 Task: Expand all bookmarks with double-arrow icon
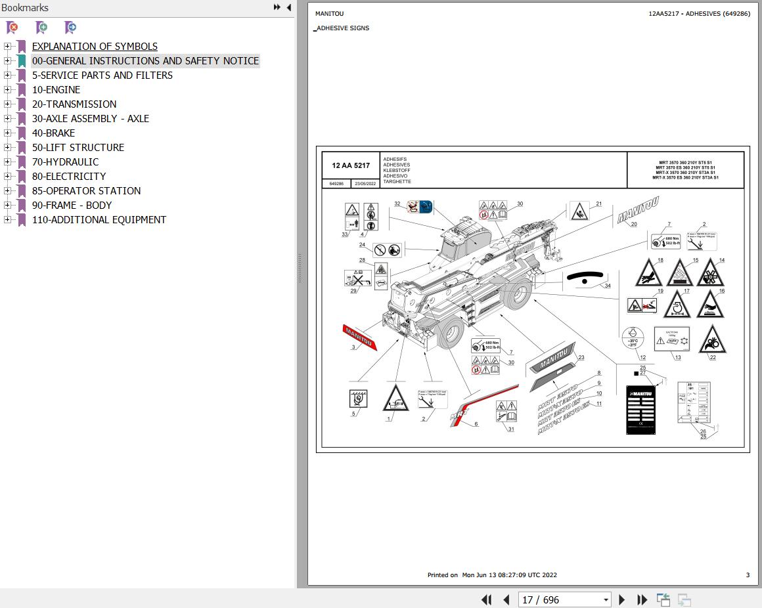click(x=277, y=7)
